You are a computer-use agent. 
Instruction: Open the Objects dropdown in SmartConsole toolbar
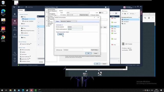(x=21, y=7)
